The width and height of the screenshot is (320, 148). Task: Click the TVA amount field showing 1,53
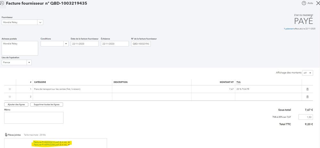(x=306, y=117)
